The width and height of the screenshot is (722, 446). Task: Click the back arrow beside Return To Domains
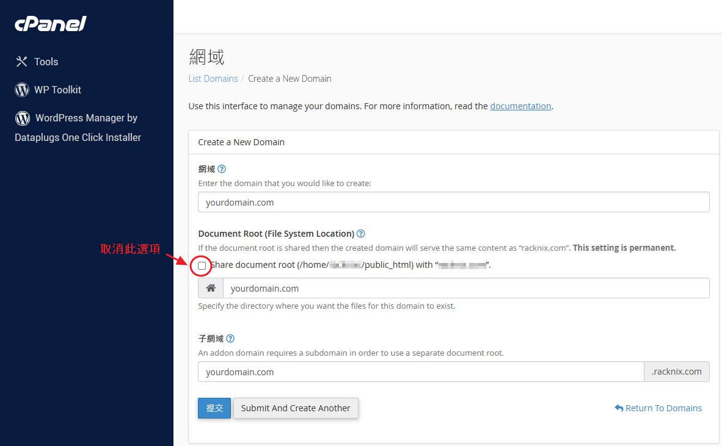619,408
